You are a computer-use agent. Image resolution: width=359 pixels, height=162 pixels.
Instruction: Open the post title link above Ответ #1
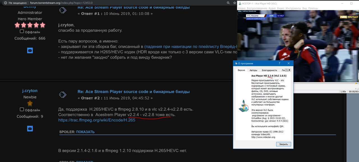[x=134, y=7]
